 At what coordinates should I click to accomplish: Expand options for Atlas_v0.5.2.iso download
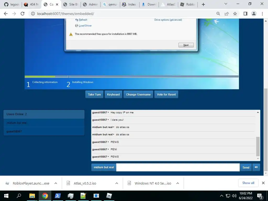(117, 183)
